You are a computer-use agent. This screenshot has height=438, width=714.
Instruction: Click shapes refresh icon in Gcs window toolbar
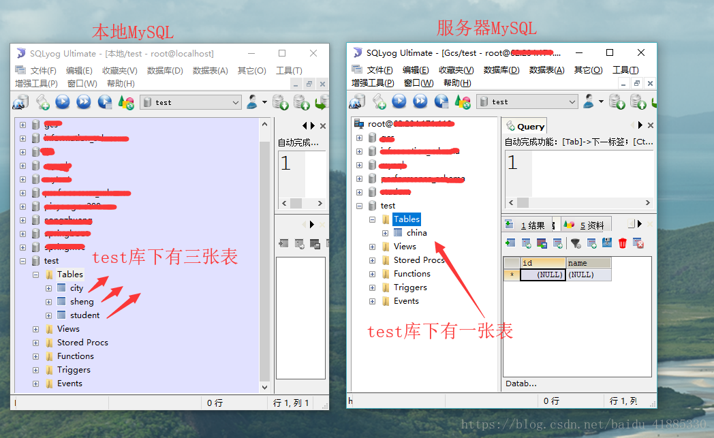[463, 101]
